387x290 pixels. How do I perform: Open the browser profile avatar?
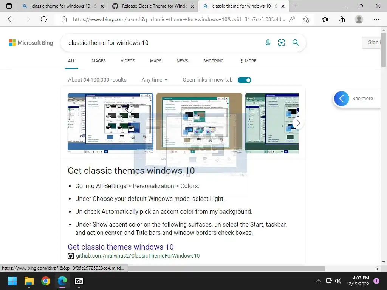pos(359,19)
